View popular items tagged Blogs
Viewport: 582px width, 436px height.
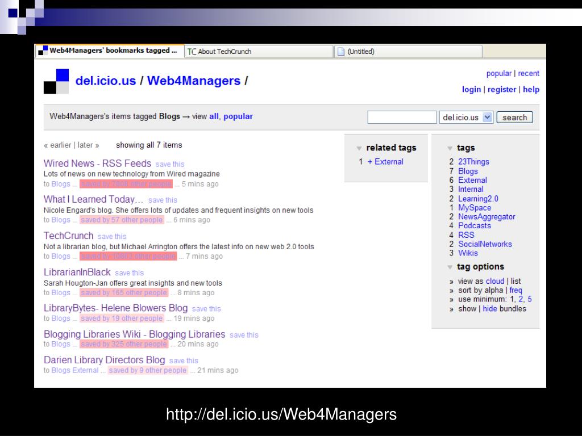pyautogui.click(x=238, y=116)
